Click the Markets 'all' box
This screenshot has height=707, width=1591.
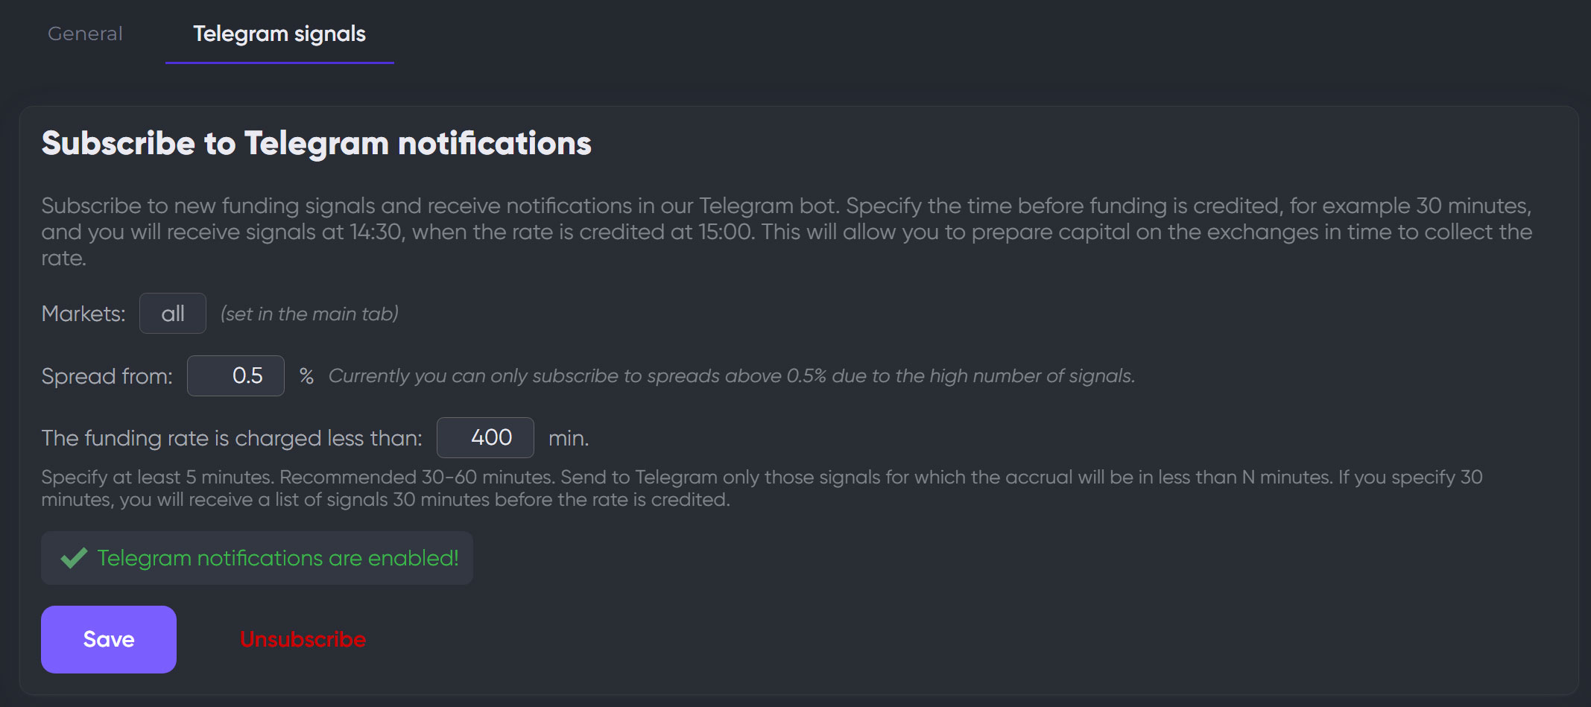[x=173, y=314]
